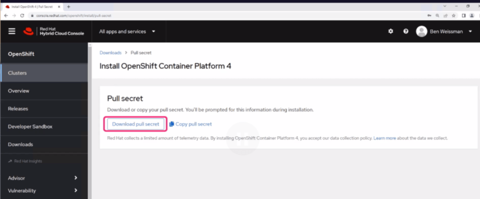Click the padlock site info icon
This screenshot has height=199, width=480.
point(32,15)
